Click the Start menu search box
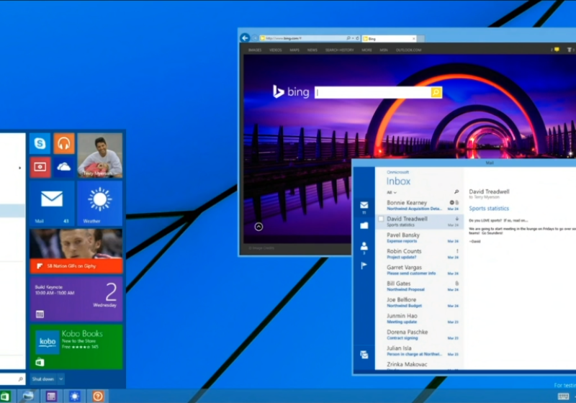The image size is (576, 403). click(11, 379)
